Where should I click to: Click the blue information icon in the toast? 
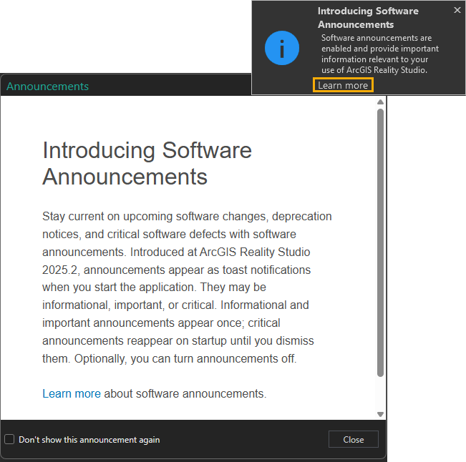tap(281, 48)
